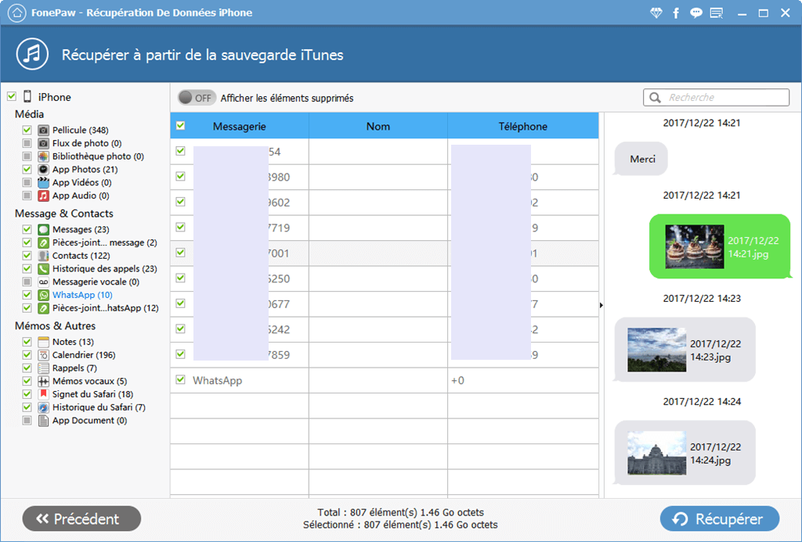Sort by the Messagerie column header
Viewport: 802px width, 542px height.
tap(240, 126)
